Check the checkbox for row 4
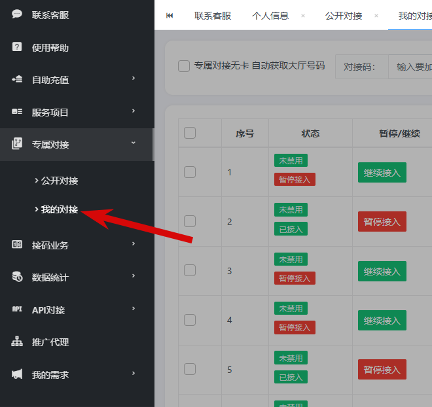432x407 pixels. tap(190, 320)
